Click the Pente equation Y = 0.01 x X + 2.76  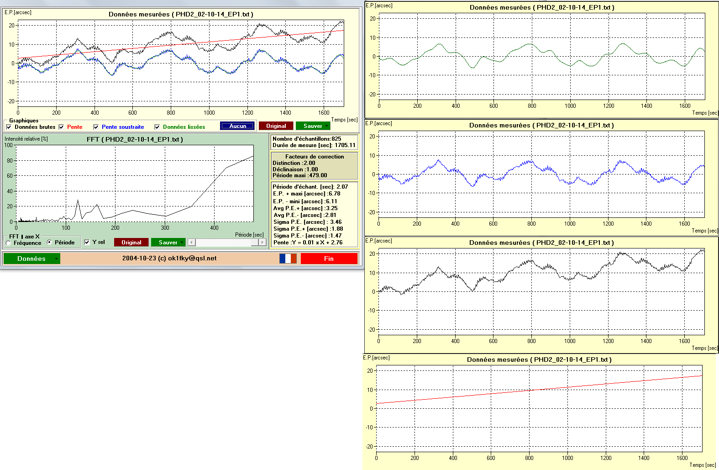coord(308,243)
